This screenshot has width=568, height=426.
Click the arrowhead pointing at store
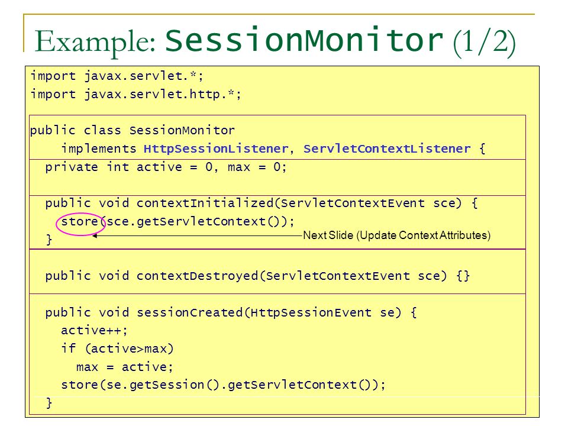[95, 236]
